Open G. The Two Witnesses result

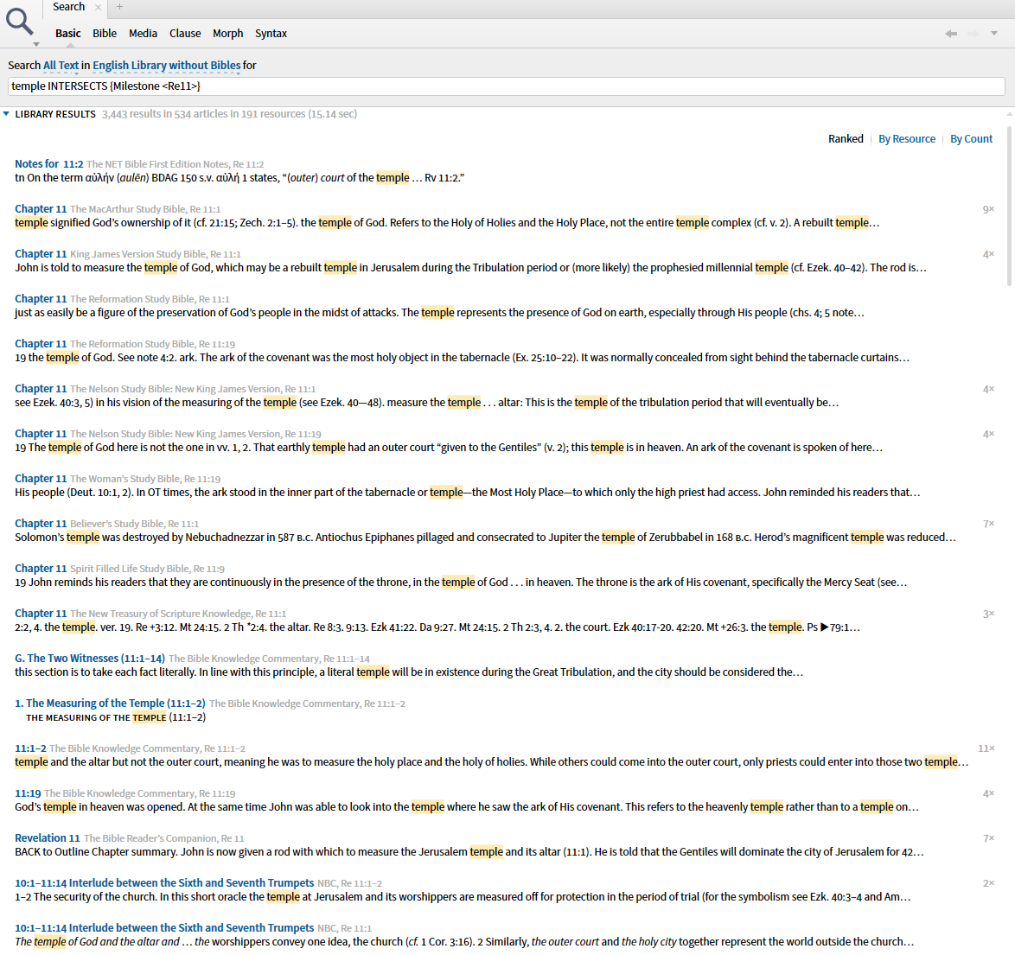(x=90, y=658)
